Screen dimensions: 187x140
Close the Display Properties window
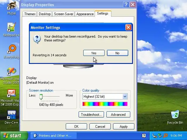[x=133, y=5]
